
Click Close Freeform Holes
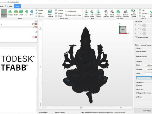(x=73, y=15)
